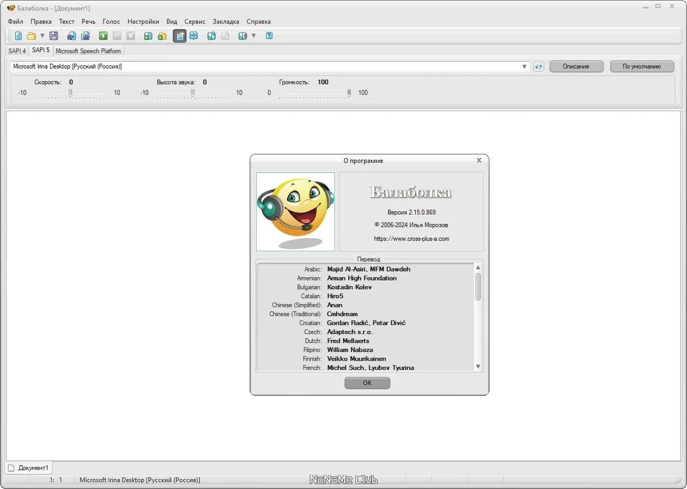Refresh voice list with blue arrows icon

[538, 66]
